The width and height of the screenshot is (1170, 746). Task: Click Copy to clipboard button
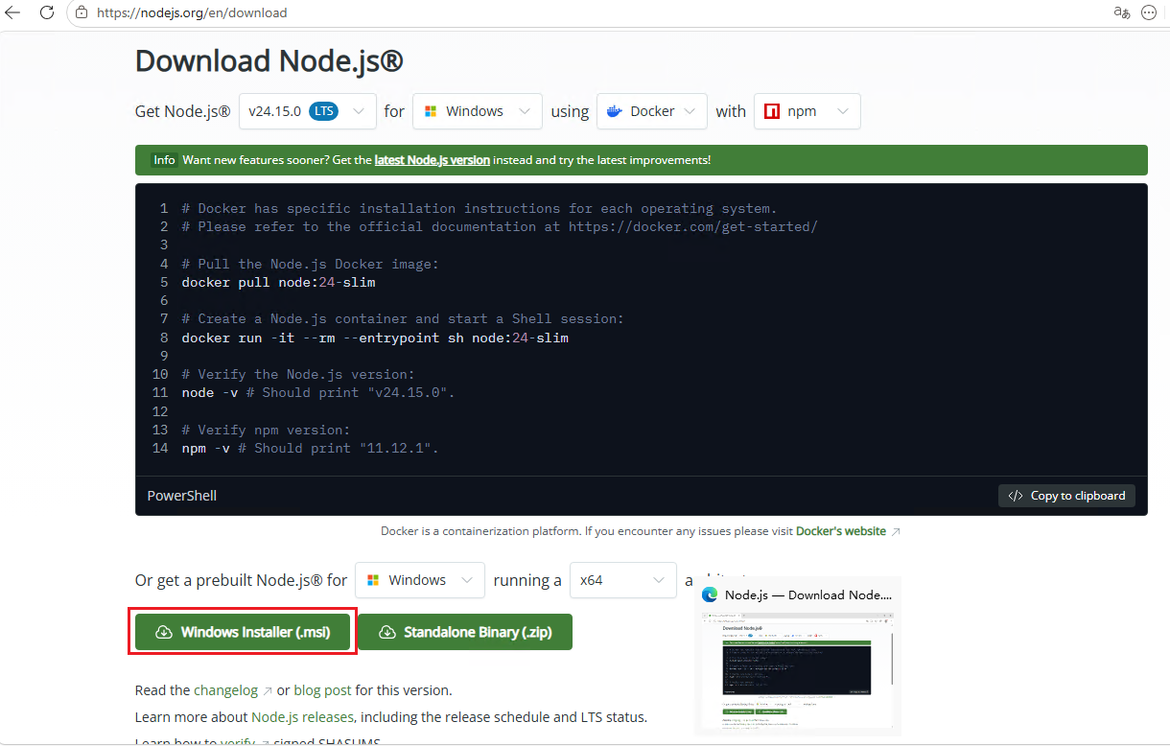1066,496
